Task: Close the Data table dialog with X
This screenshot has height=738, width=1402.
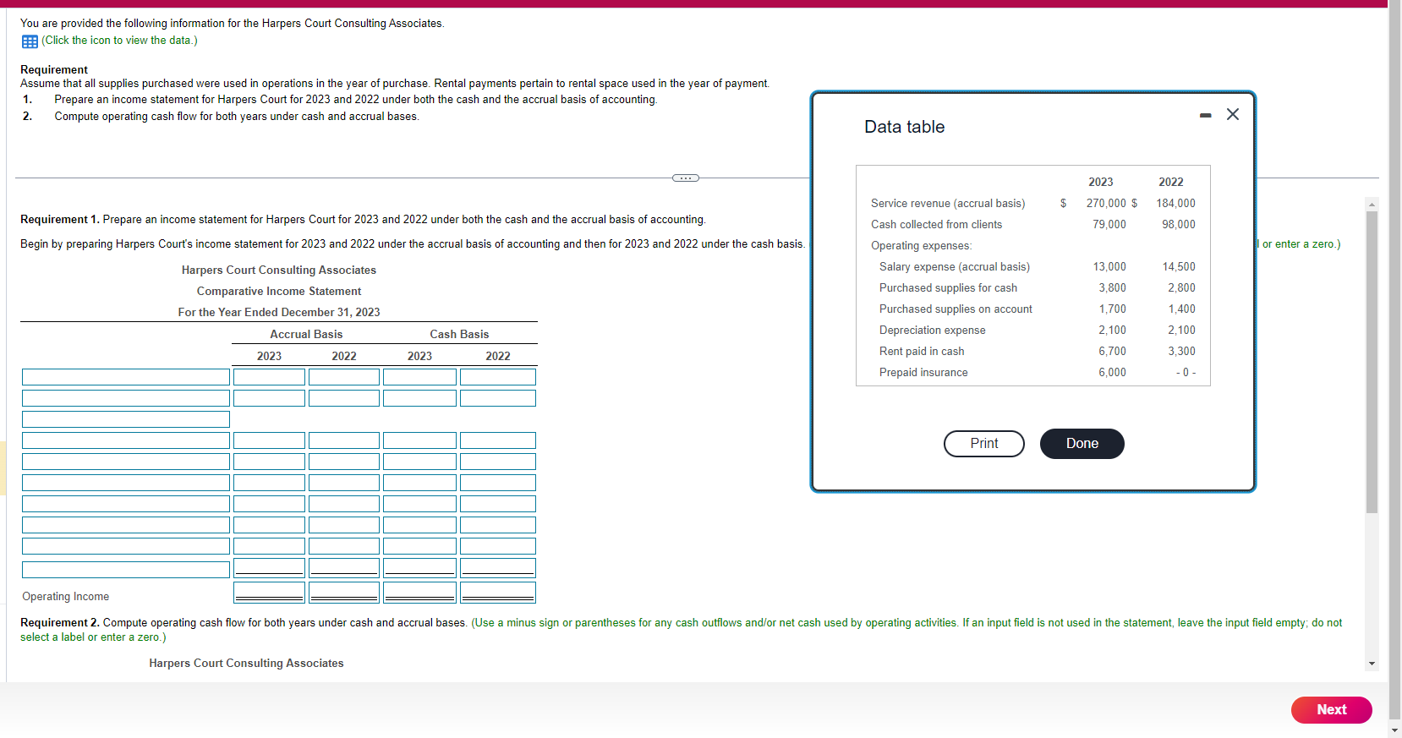Action: pos(1233,114)
